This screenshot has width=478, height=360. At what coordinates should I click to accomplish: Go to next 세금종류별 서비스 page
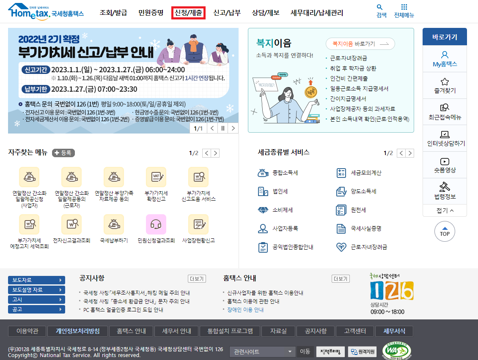410,153
